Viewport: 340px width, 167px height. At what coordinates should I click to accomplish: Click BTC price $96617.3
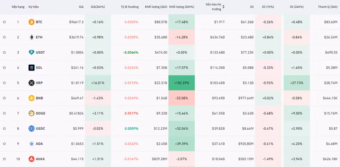coord(76,22)
